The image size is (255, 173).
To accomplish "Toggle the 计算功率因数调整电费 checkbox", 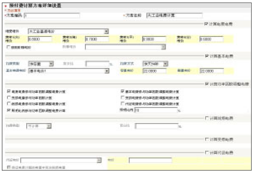I will pyautogui.click(x=207, y=84).
